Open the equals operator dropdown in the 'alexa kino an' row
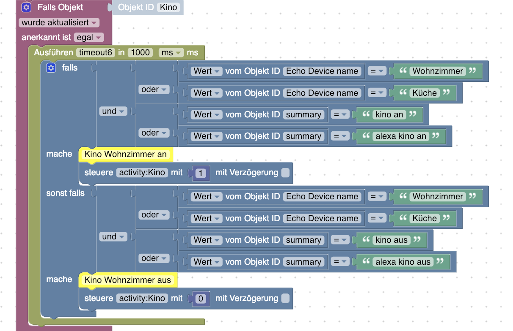The image size is (513, 331). (339, 136)
